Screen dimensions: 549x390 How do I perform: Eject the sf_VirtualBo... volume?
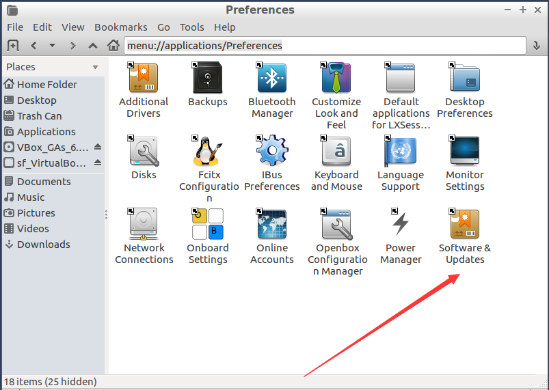[98, 163]
